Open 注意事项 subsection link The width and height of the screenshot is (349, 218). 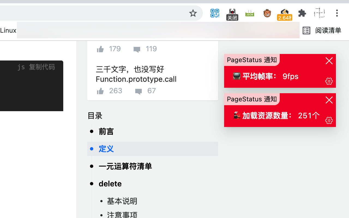click(122, 215)
